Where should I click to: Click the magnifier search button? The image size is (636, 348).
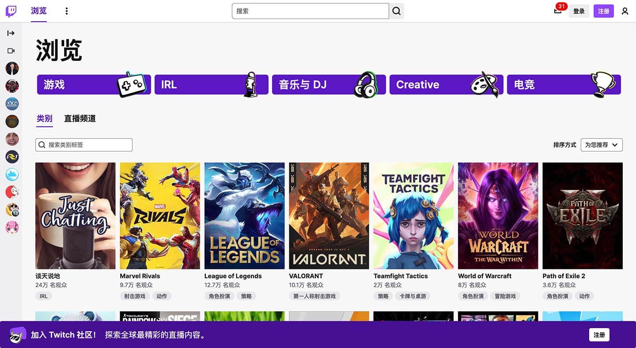pyautogui.click(x=397, y=11)
